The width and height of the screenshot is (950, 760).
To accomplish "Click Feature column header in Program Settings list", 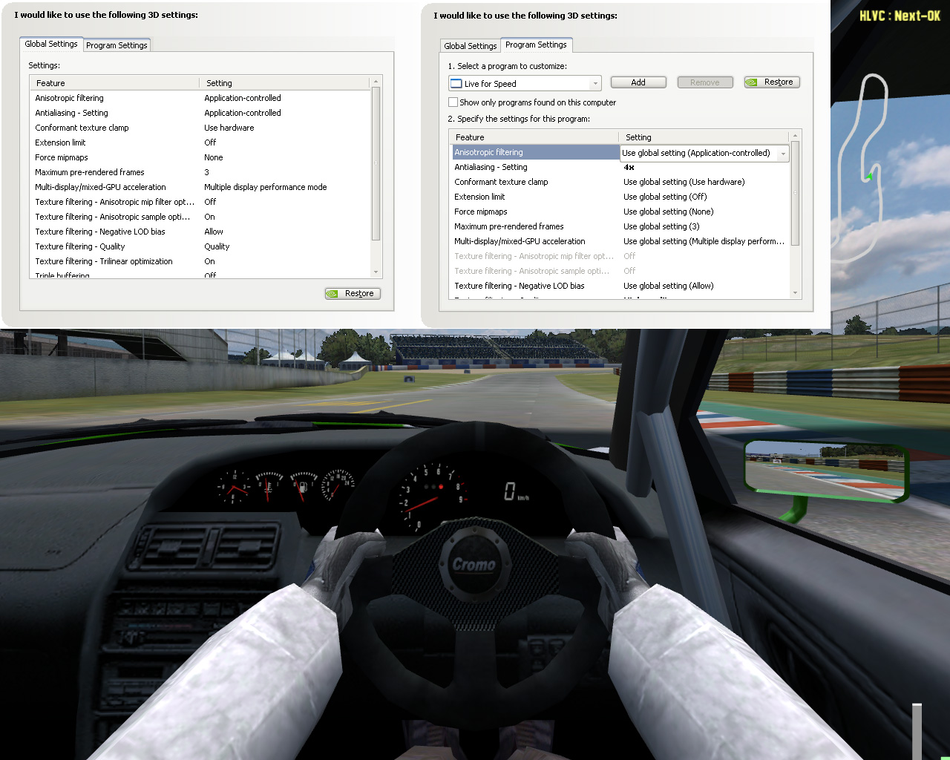I will (534, 137).
